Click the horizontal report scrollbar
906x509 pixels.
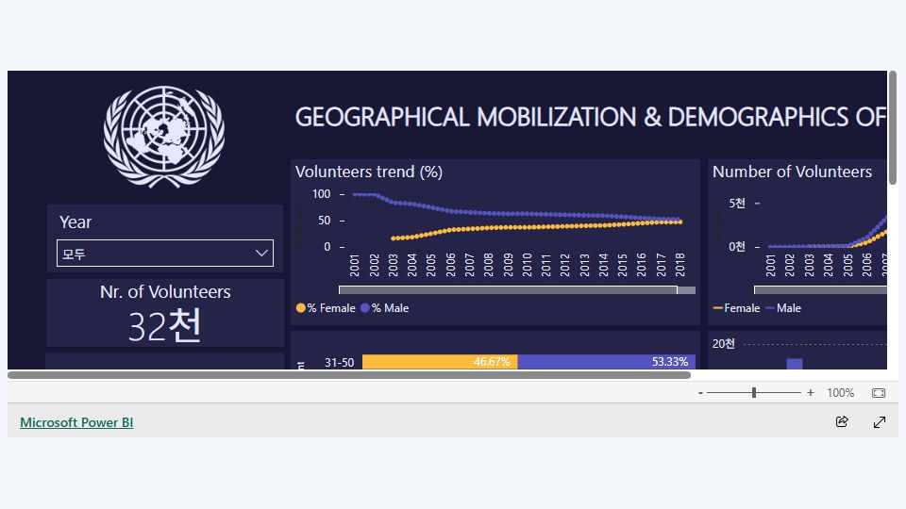349,375
